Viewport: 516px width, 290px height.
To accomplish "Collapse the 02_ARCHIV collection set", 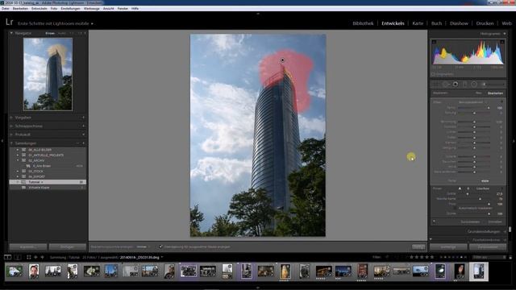I will 18,160.
